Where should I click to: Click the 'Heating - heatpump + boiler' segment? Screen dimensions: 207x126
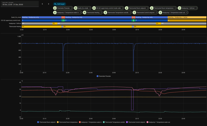coord(187,17)
